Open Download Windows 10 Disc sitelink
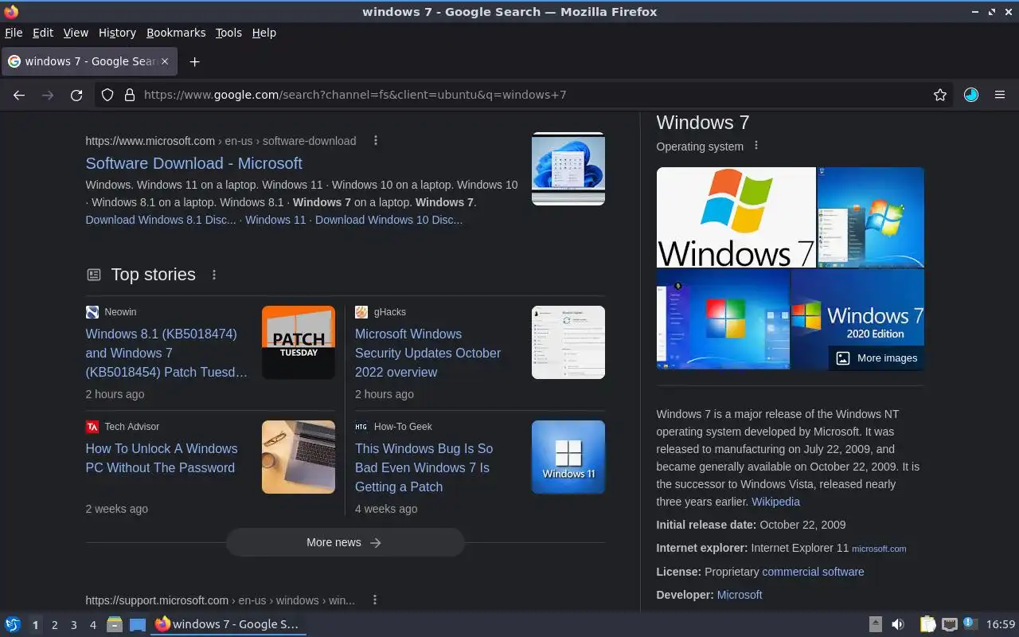This screenshot has width=1019, height=637. [x=388, y=220]
